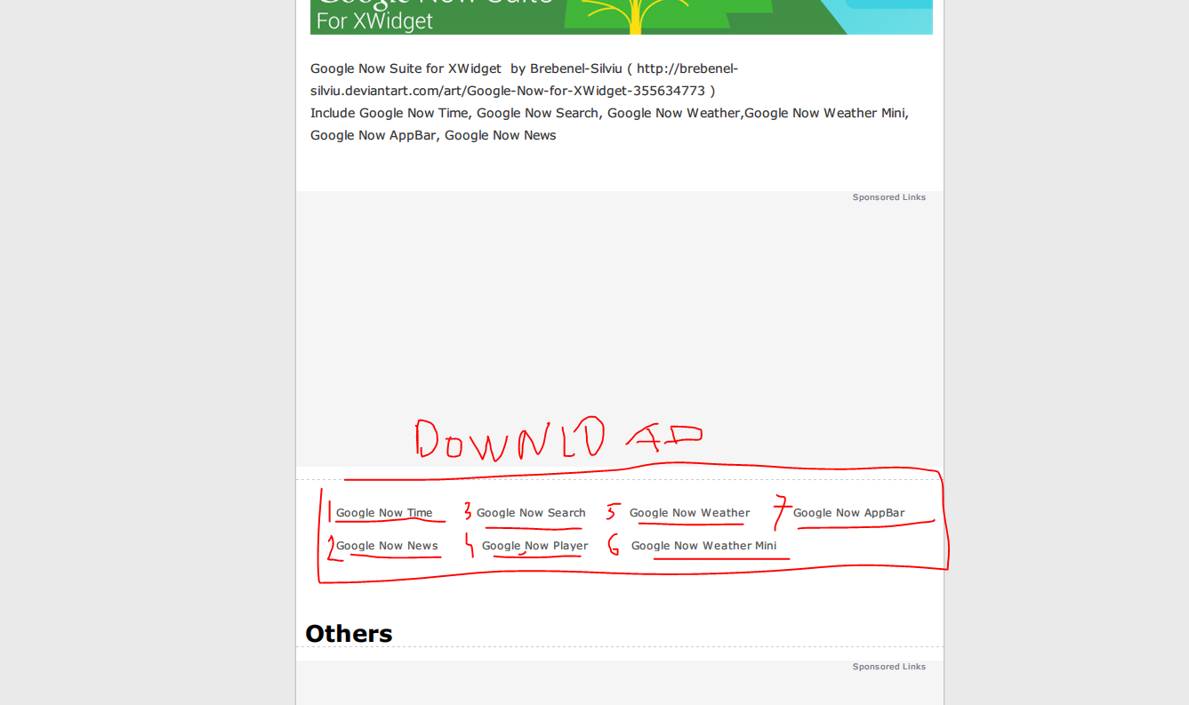Click the 'Google Now Suite for XWidget by Brebenel-Silviu' text
Screen dimensions: 1189x705
click(466, 68)
